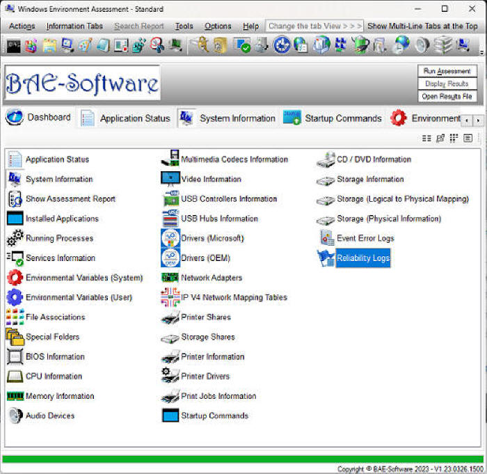
Task: Click the red gear Environmental Variables (System) icon
Action: [15, 278]
